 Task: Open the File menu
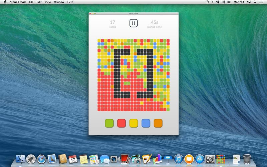31,2
